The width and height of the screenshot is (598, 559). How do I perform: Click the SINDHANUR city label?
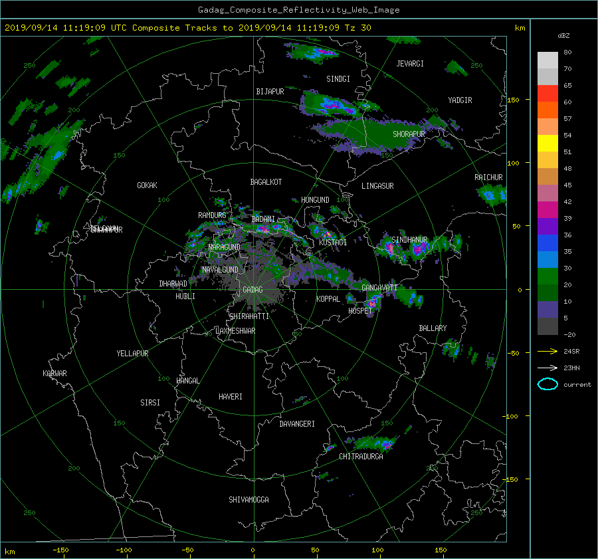(x=409, y=240)
